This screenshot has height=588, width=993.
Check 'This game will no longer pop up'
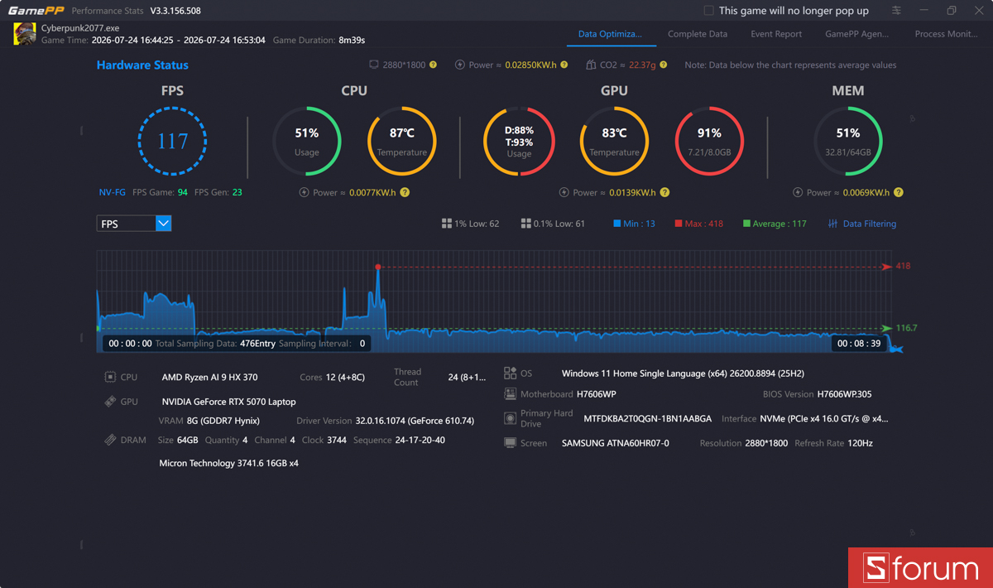pyautogui.click(x=708, y=11)
